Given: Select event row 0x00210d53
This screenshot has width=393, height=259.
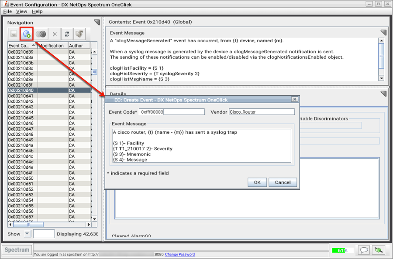Looking at the screenshot, I should [49, 195].
